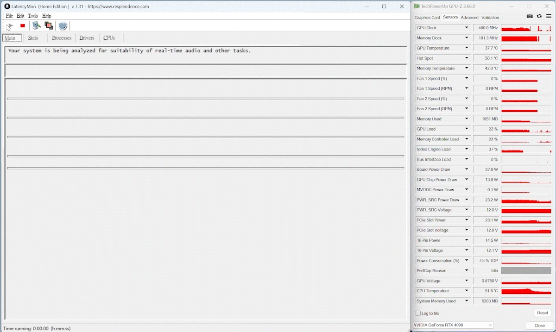Viewport: 556px width, 332px height.
Task: Click the round blue globe toolbar icon
Action: tap(63, 26)
